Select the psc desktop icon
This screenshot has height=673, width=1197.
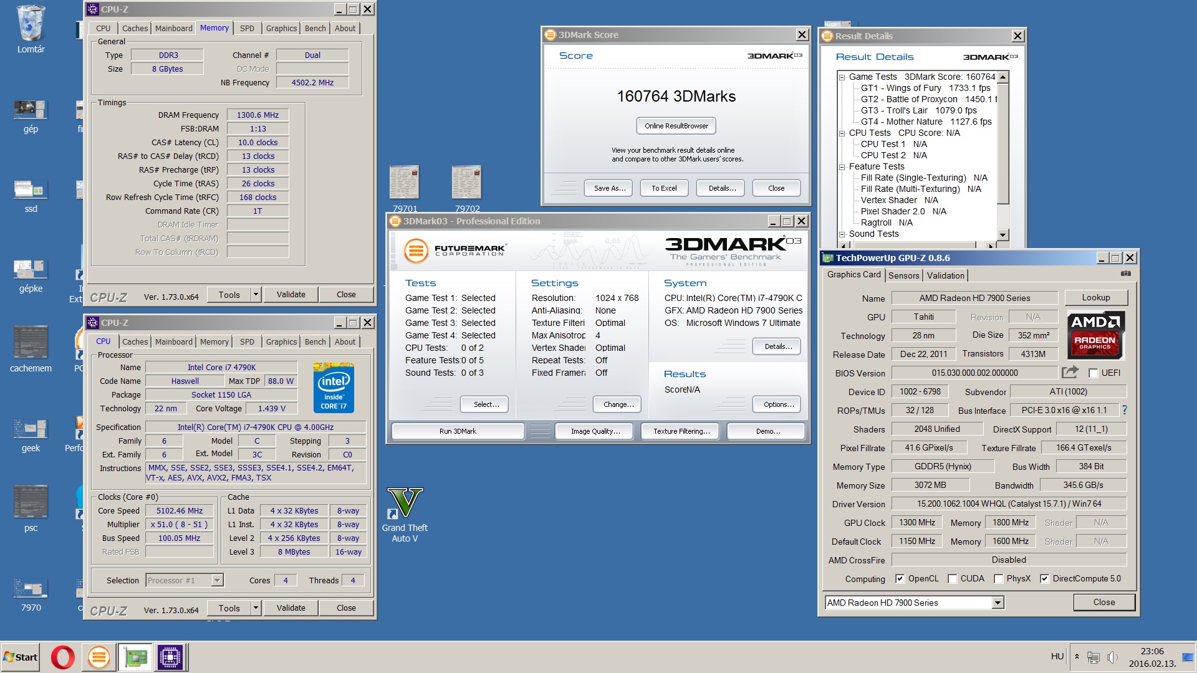click(x=31, y=508)
